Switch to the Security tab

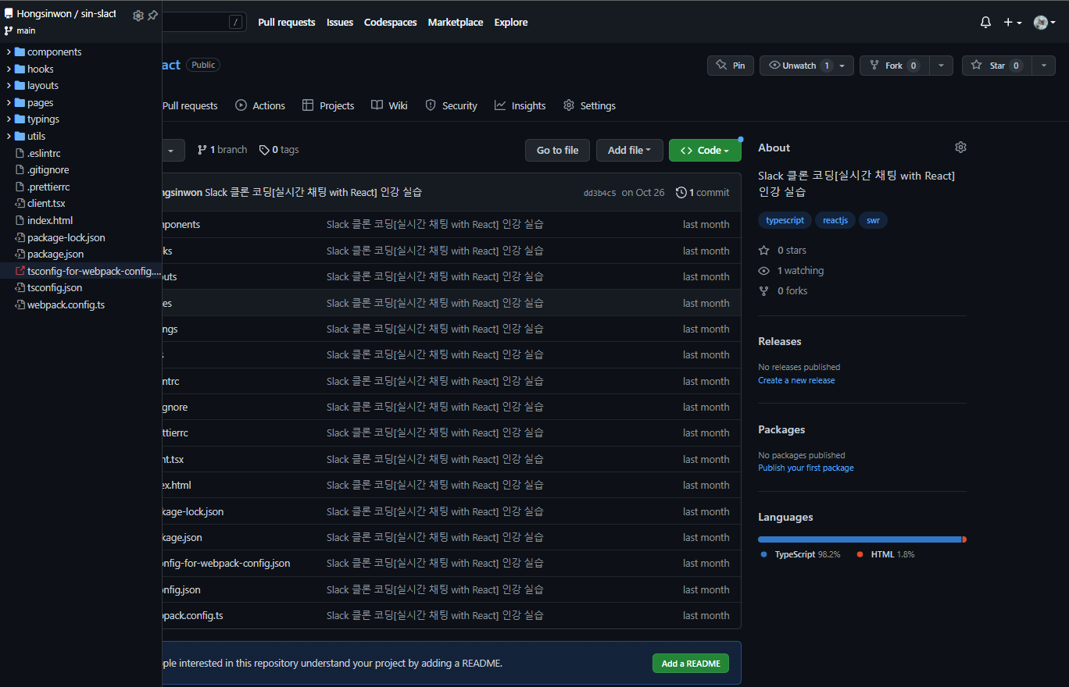451,105
